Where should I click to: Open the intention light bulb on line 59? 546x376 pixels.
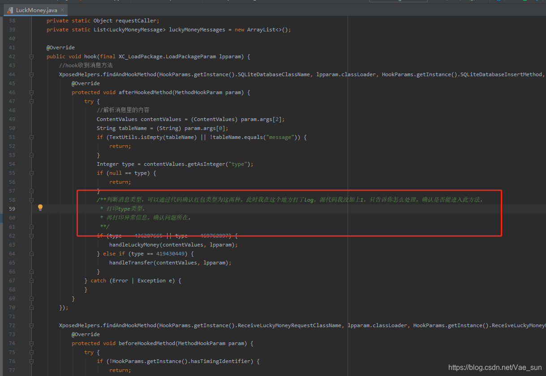coord(40,207)
